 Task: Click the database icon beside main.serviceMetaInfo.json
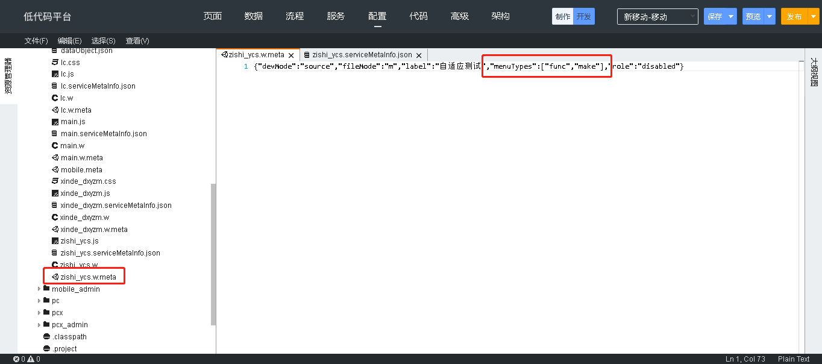click(x=55, y=134)
